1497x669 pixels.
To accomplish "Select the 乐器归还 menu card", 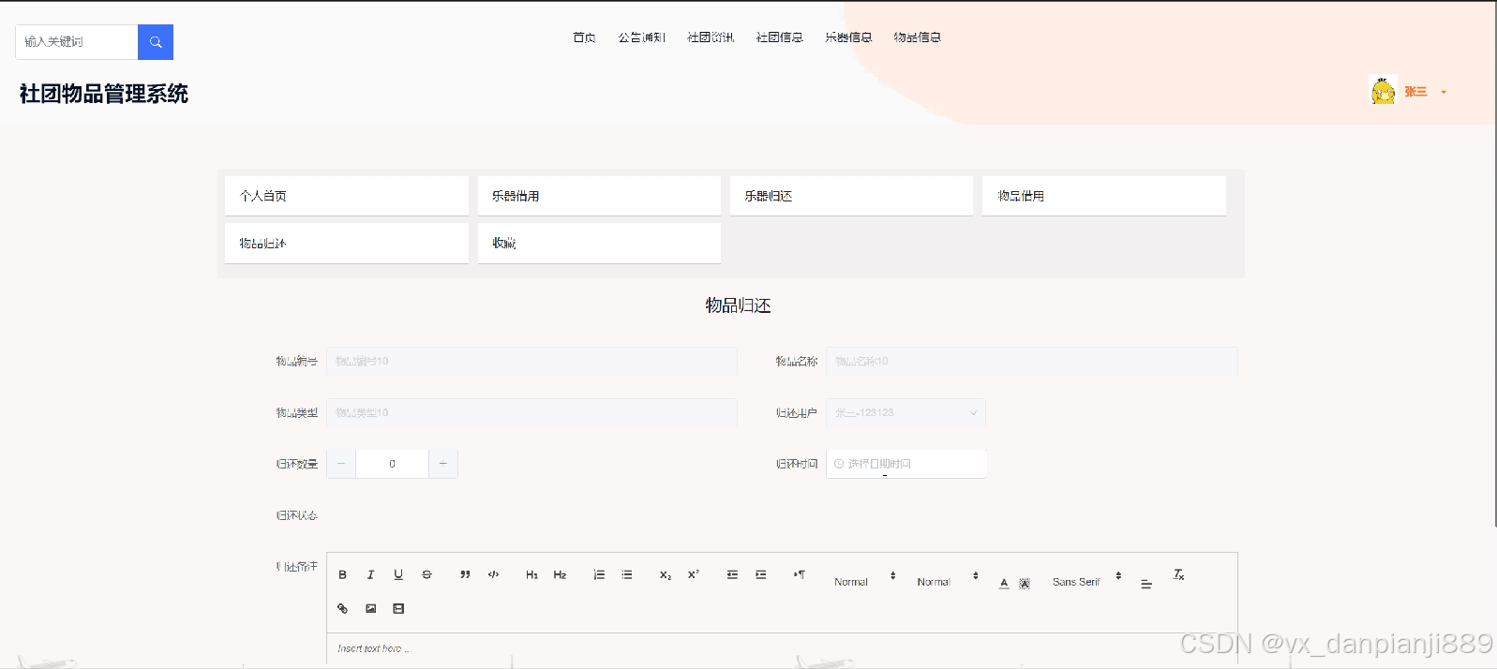I will [851, 196].
